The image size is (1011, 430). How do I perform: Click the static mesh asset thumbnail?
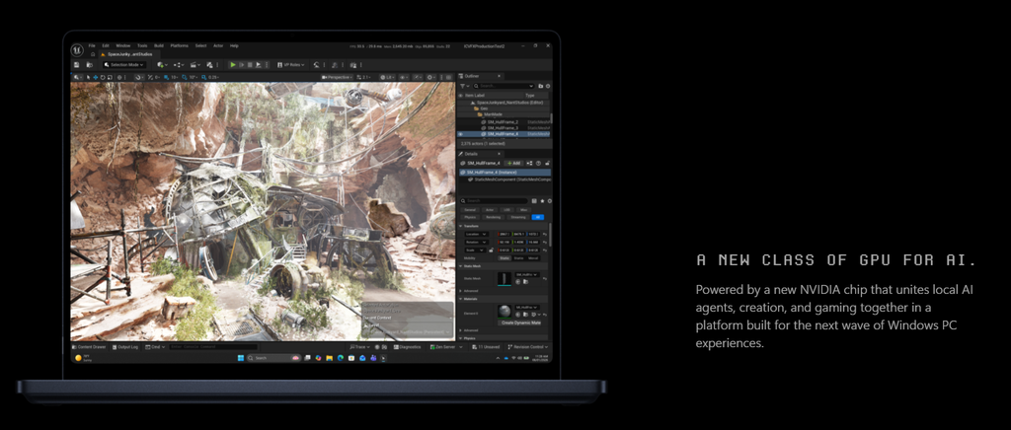[505, 278]
